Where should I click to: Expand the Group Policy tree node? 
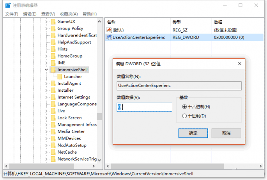(x=46, y=28)
